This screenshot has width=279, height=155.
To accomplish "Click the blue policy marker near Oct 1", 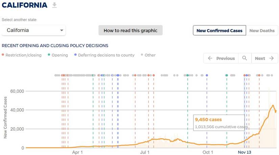I will [x=207, y=75].
